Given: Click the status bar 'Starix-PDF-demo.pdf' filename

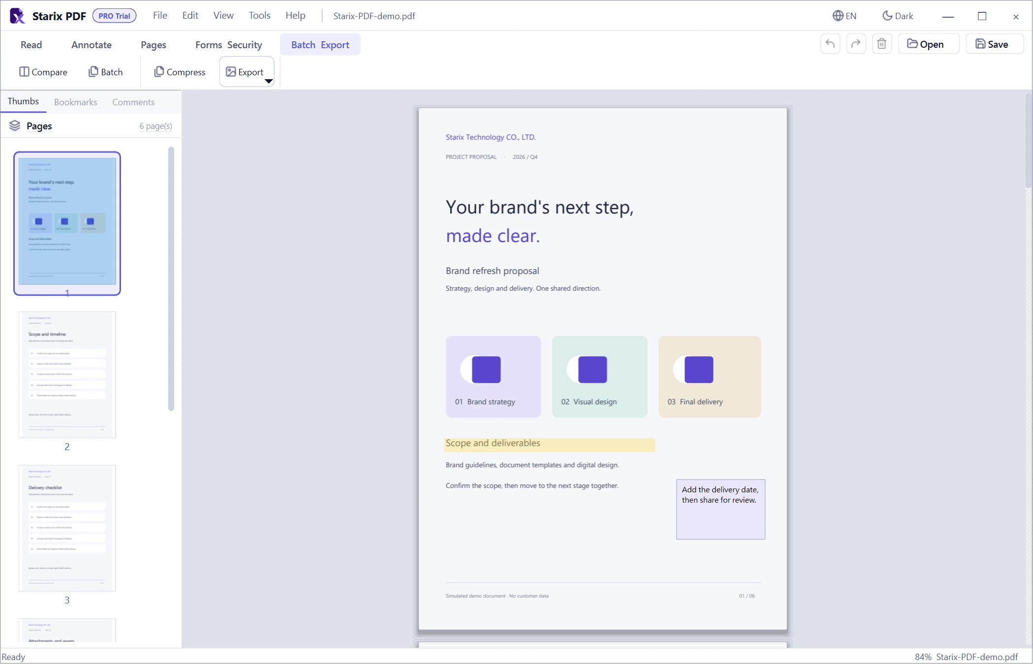Looking at the screenshot, I should (x=977, y=657).
